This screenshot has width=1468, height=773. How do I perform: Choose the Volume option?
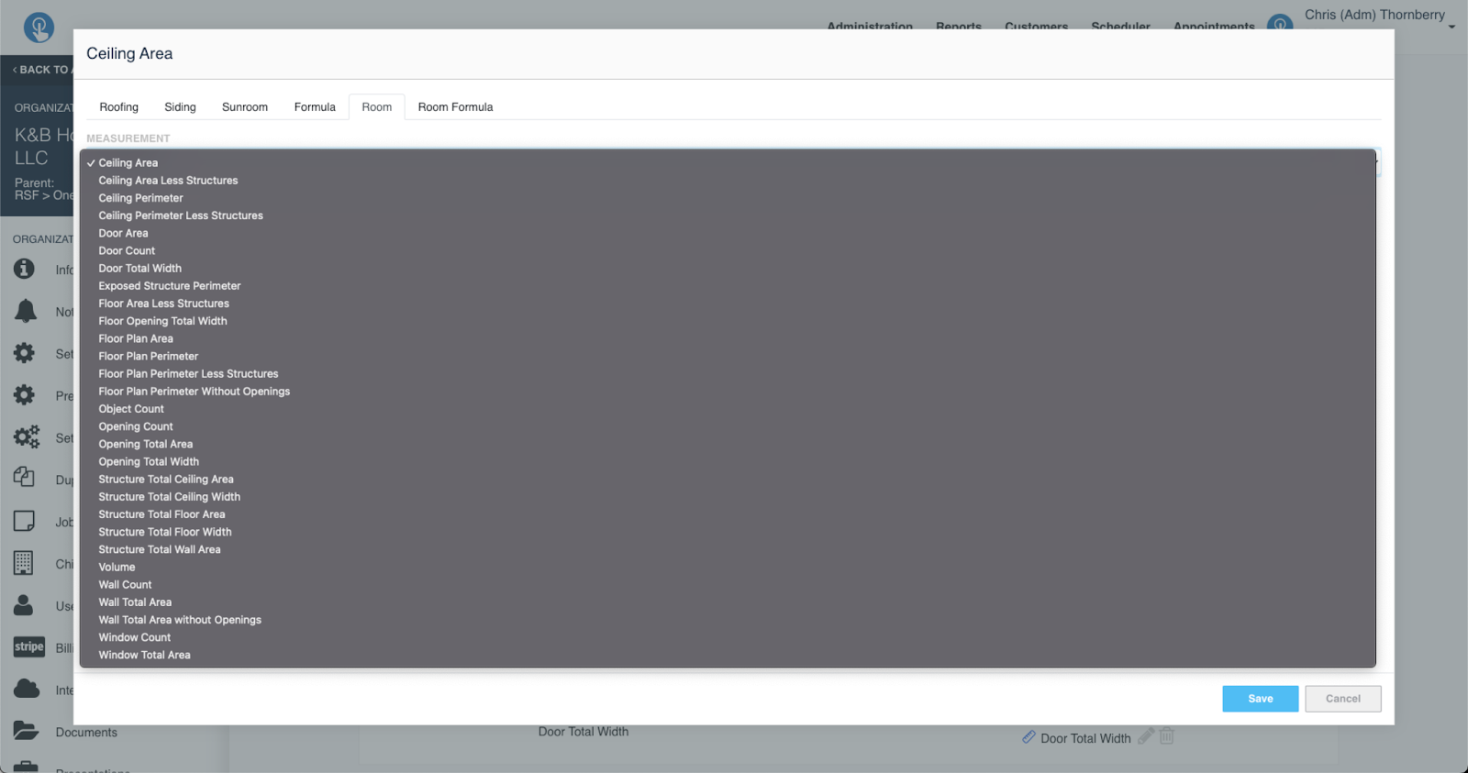[x=728, y=568]
